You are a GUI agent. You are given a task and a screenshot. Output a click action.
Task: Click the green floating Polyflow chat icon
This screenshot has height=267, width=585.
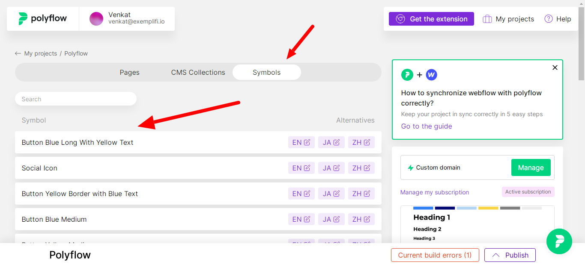(559, 241)
